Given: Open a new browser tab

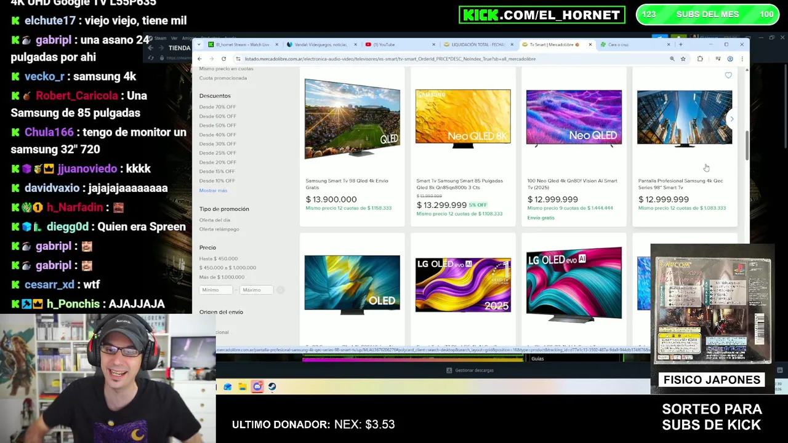Looking at the screenshot, I should click(680, 44).
